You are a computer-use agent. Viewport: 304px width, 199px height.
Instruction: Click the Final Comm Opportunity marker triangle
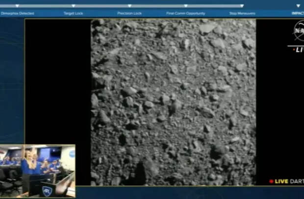point(186,6)
